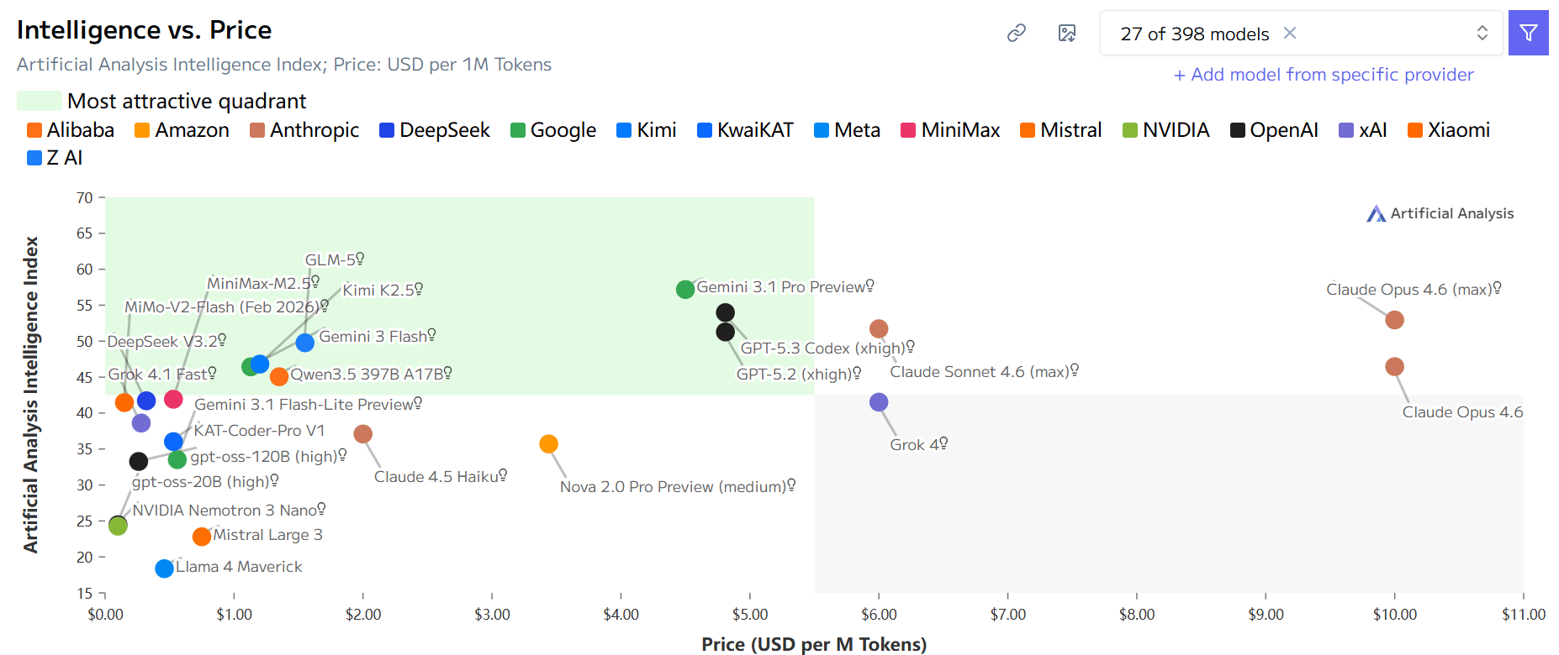Clear the 27 of 398 models selection
This screenshot has height=655, width=1559.
tap(1290, 33)
